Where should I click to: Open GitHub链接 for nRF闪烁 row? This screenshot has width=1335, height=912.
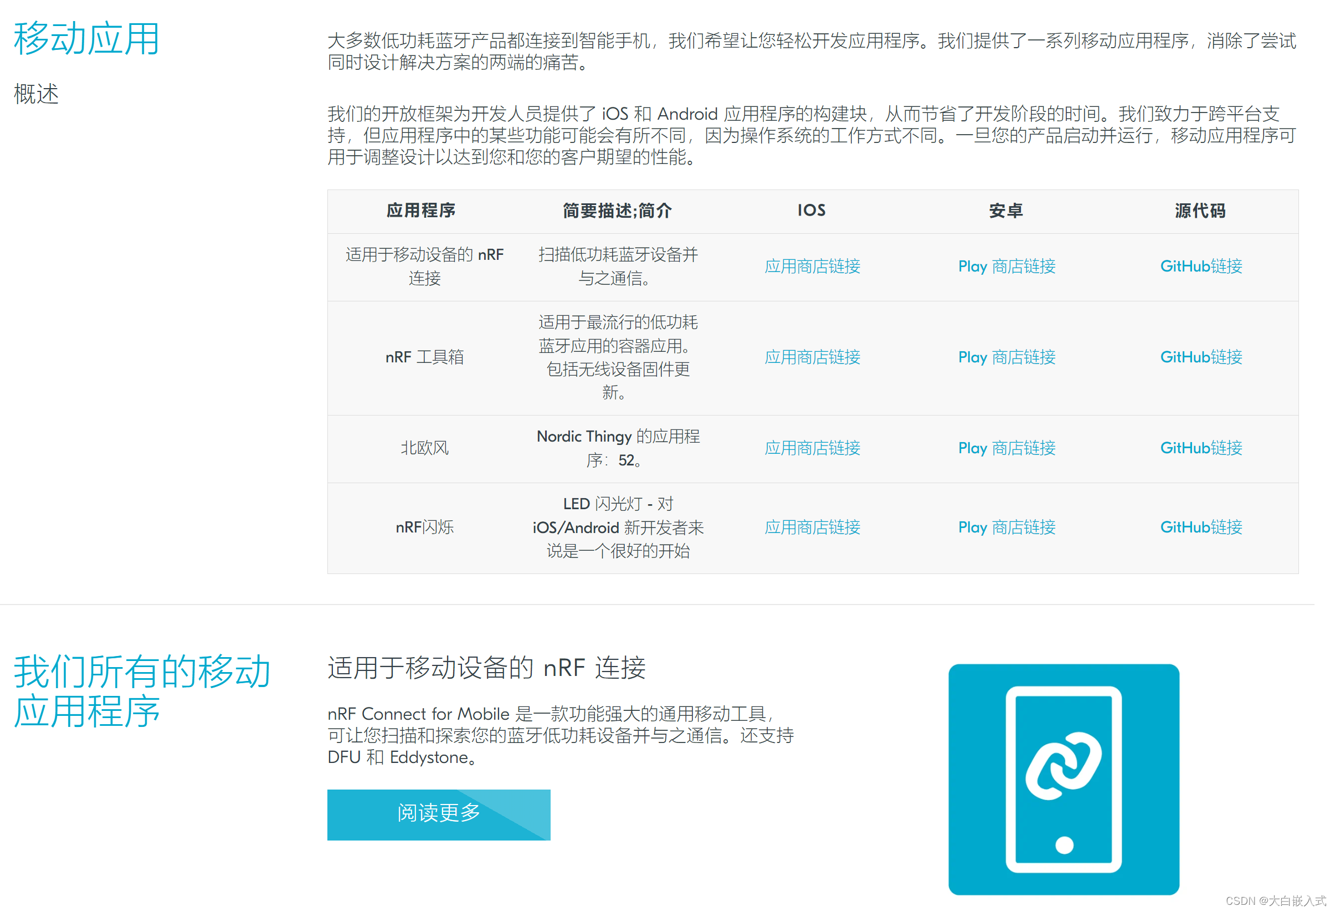click(1200, 527)
